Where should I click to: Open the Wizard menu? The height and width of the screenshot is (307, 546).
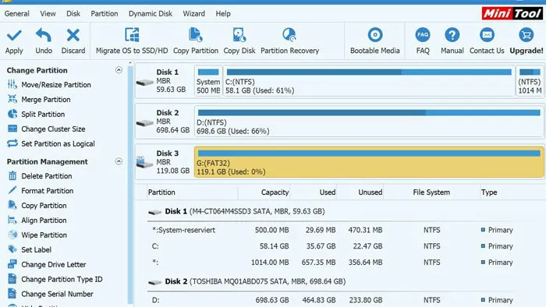193,13
